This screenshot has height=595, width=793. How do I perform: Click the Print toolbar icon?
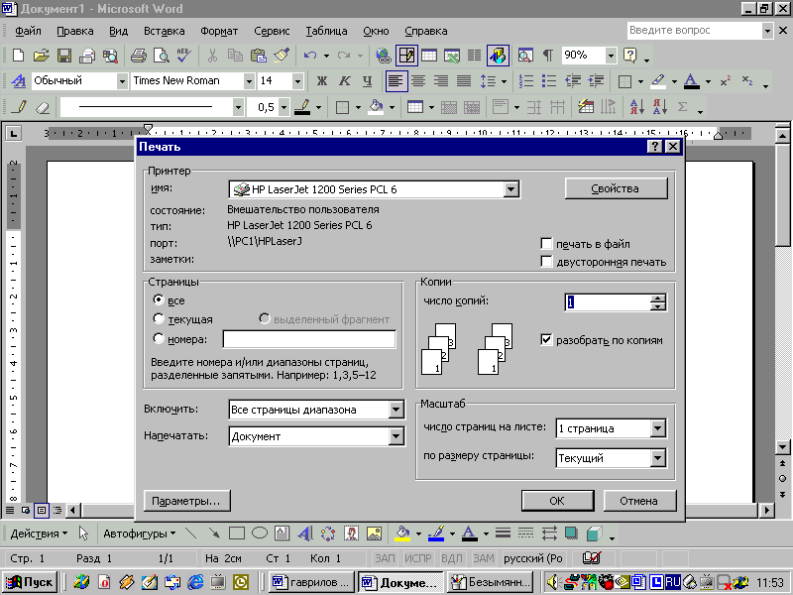139,56
